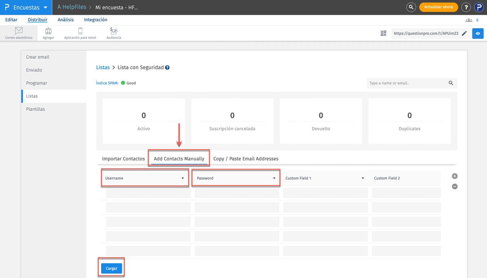Open the help question mark icon
This screenshot has height=278, width=487.
click(x=466, y=7)
